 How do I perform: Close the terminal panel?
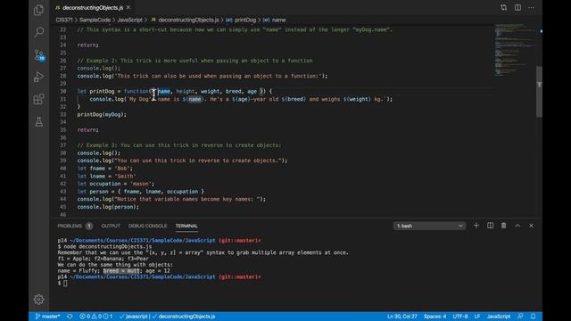pyautogui.click(x=532, y=226)
